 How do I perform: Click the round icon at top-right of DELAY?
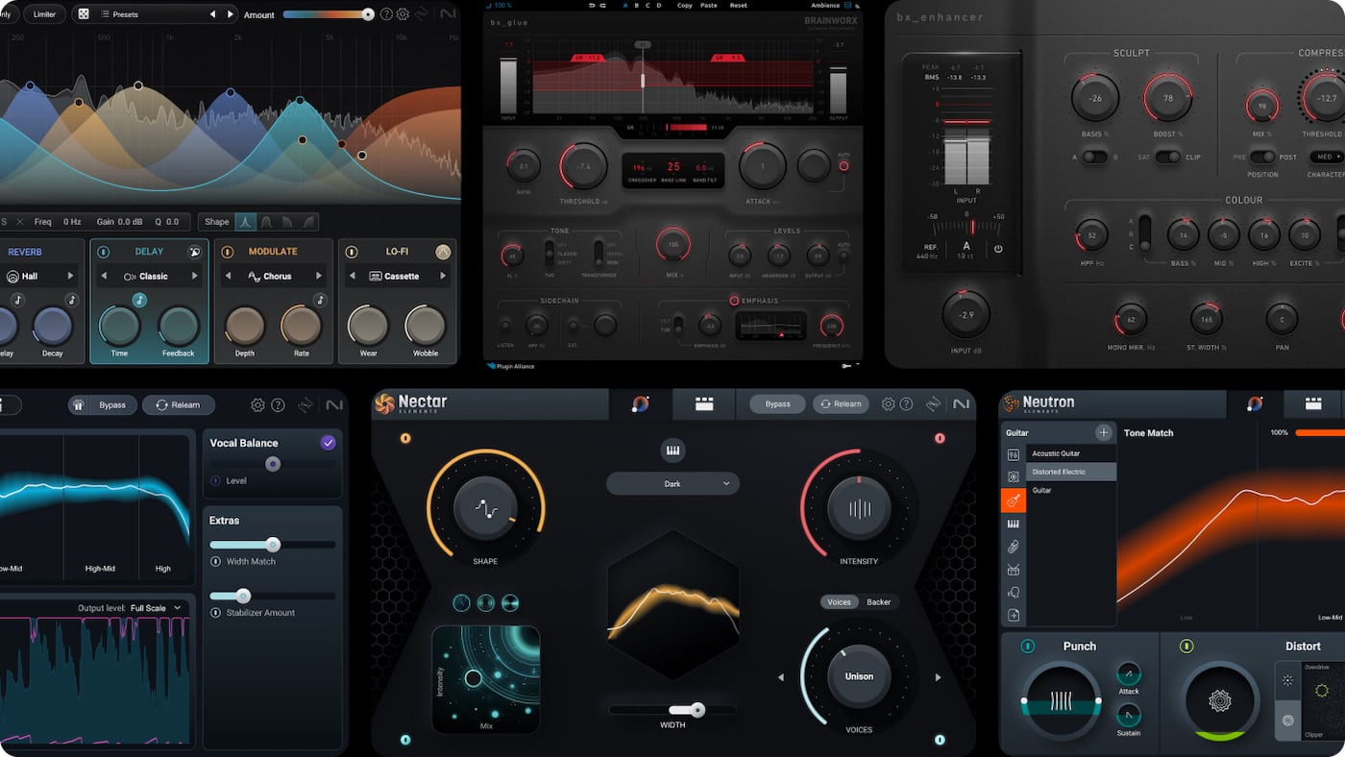point(193,252)
